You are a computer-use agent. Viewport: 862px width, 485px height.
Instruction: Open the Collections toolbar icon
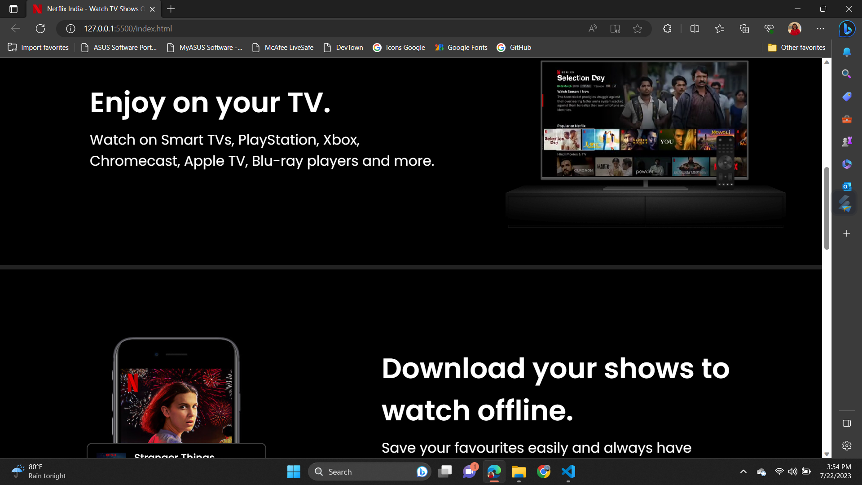744,29
